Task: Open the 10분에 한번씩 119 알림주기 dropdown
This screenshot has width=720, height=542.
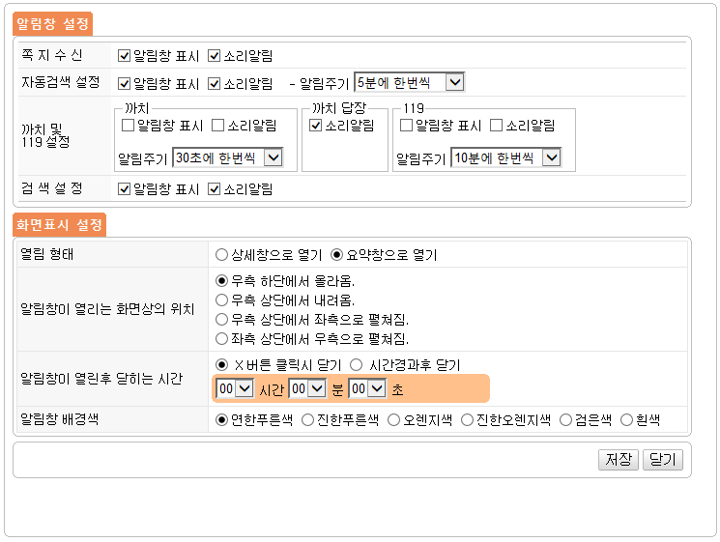Action: point(506,157)
